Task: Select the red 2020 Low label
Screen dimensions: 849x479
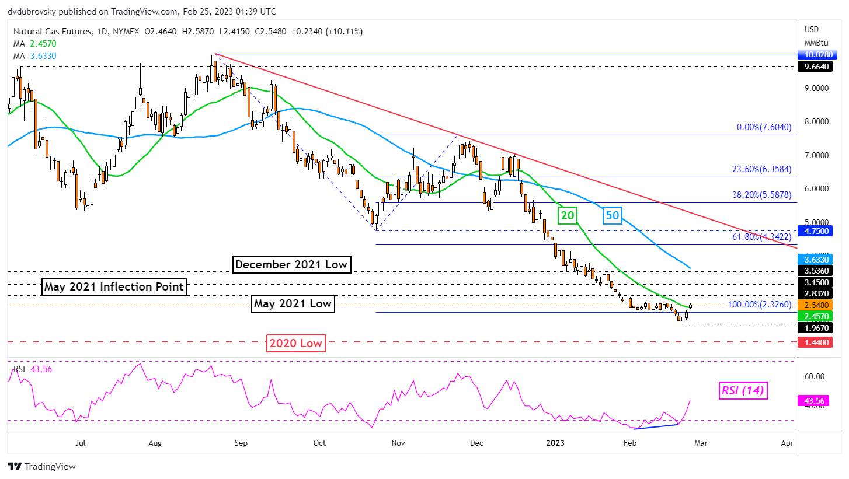Action: tap(295, 343)
